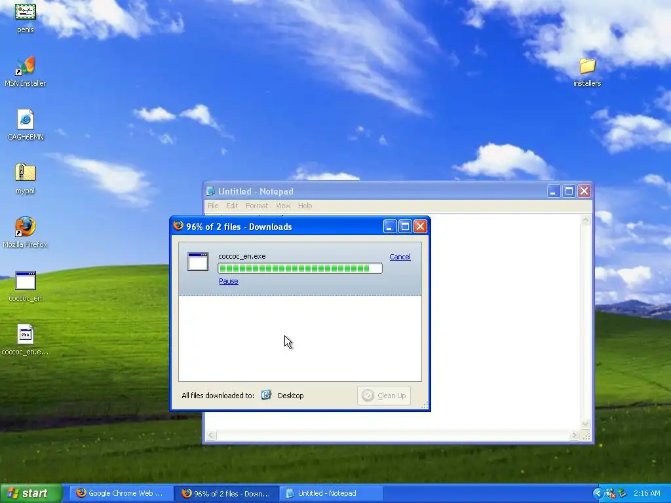This screenshot has width=671, height=503.
Task: Minimize the Downloads window
Action: click(x=389, y=226)
